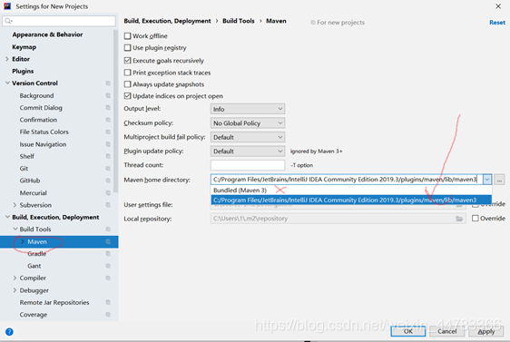510x342 pixels.
Task: Enable Always update snapshots checkbox
Action: (127, 84)
